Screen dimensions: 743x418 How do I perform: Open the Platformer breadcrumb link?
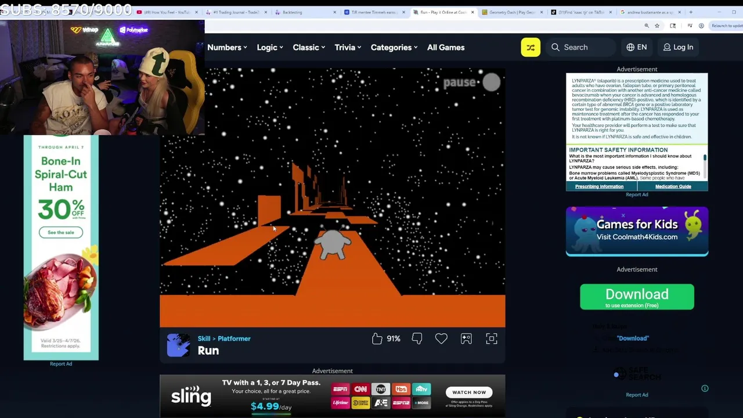234,338
